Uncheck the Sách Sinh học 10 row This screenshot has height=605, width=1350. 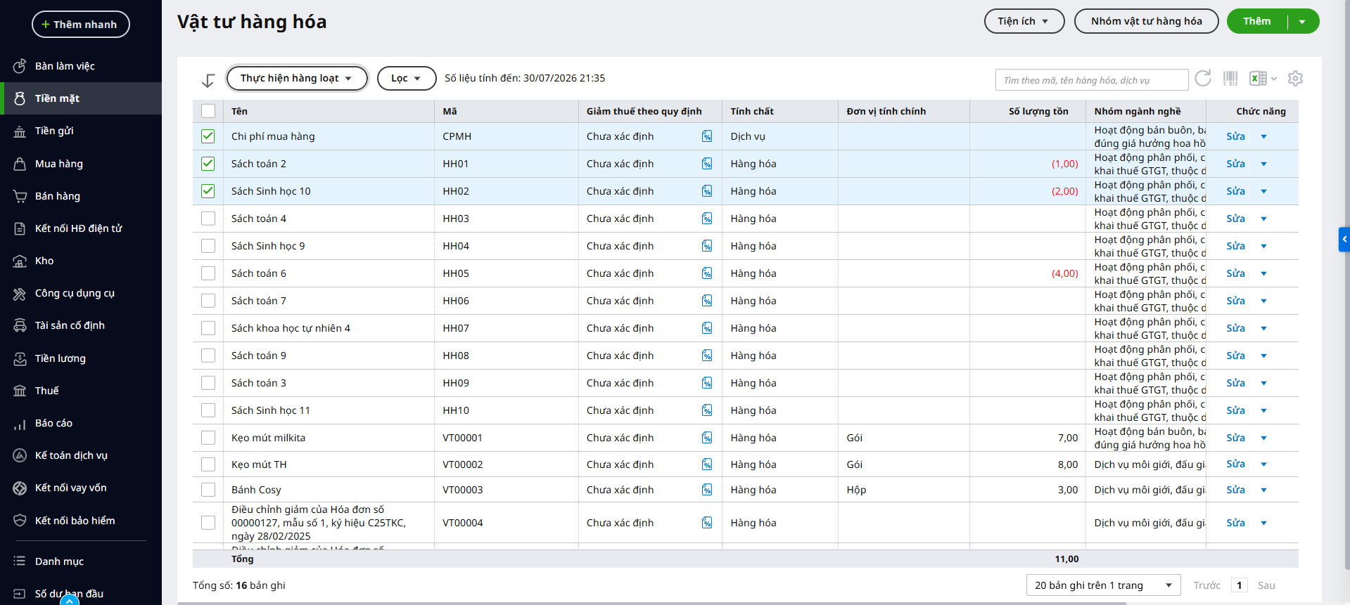(208, 191)
